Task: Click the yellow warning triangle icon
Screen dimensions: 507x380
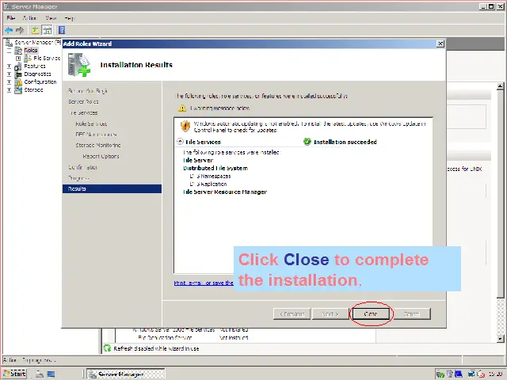Action: tap(182, 108)
